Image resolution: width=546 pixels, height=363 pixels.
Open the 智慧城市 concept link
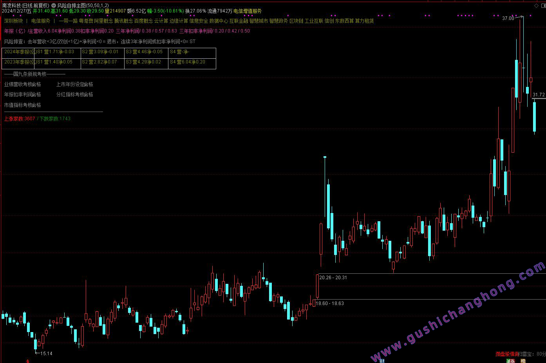point(259,21)
